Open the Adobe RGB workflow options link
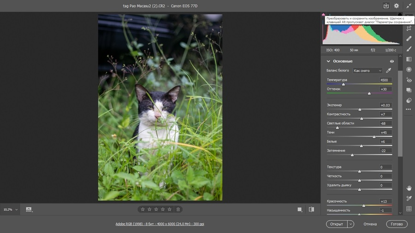415x233 pixels. pyautogui.click(x=160, y=224)
